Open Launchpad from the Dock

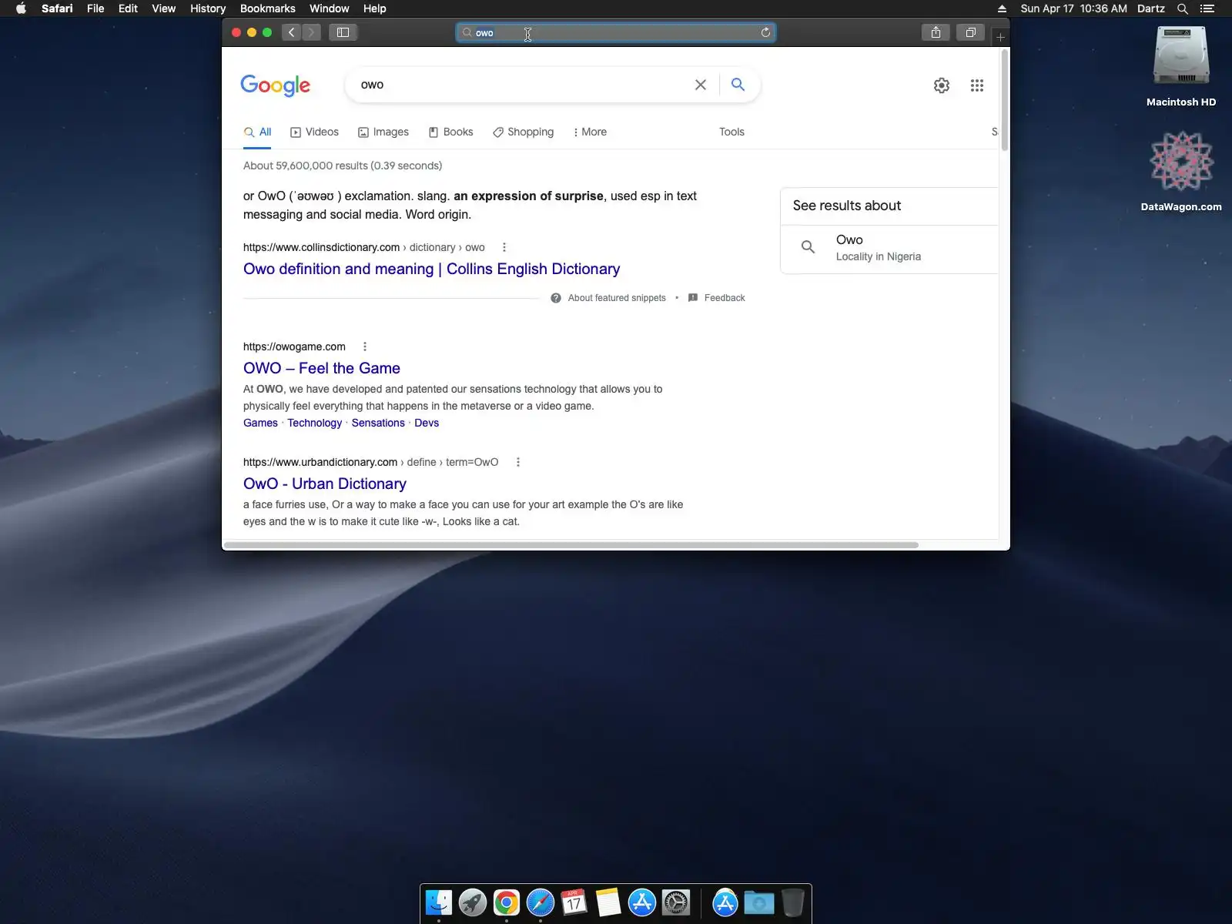pyautogui.click(x=473, y=902)
